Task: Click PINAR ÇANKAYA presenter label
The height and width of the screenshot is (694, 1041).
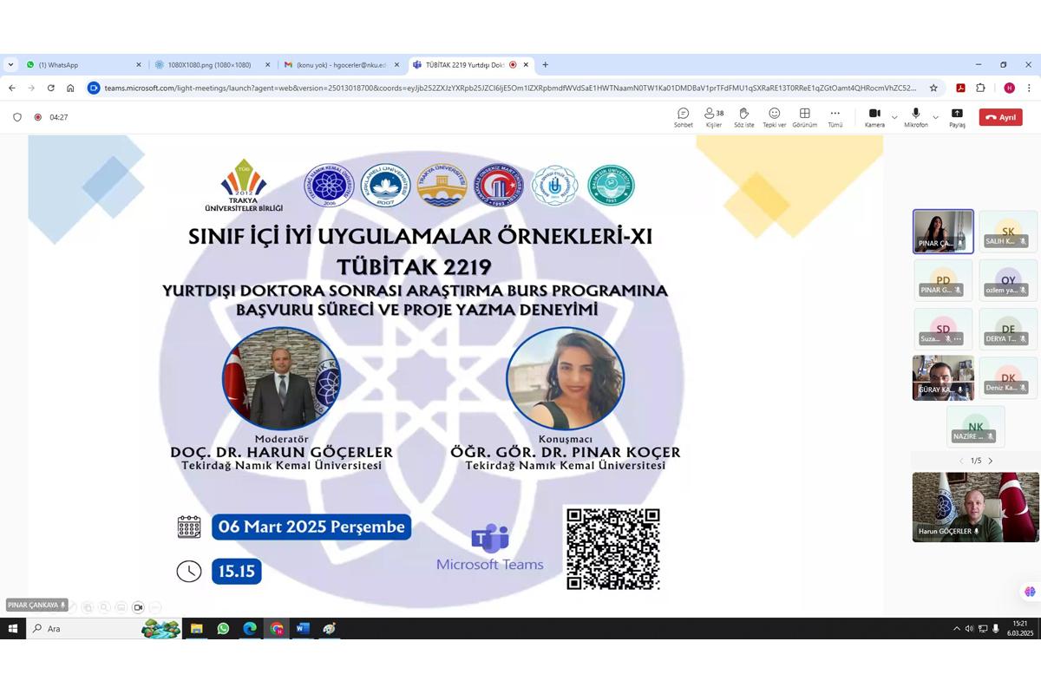Action: (x=37, y=606)
